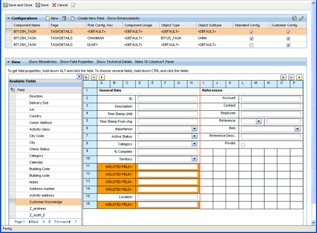Click the delete trash icon in Configurations

(x=64, y=18)
